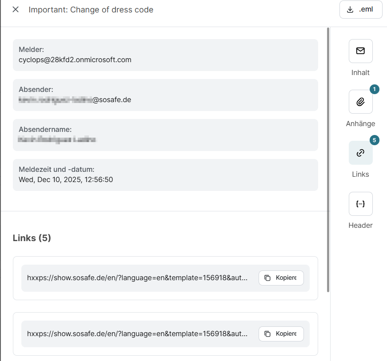The height and width of the screenshot is (361, 387).
Task: Click the "Header" text label in sidebar
Action: tap(360, 225)
